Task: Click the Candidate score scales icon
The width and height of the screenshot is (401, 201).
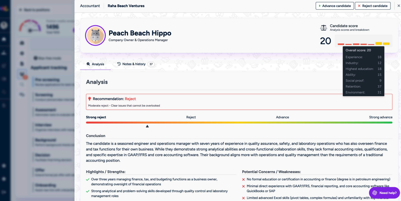Action: [x=324, y=28]
